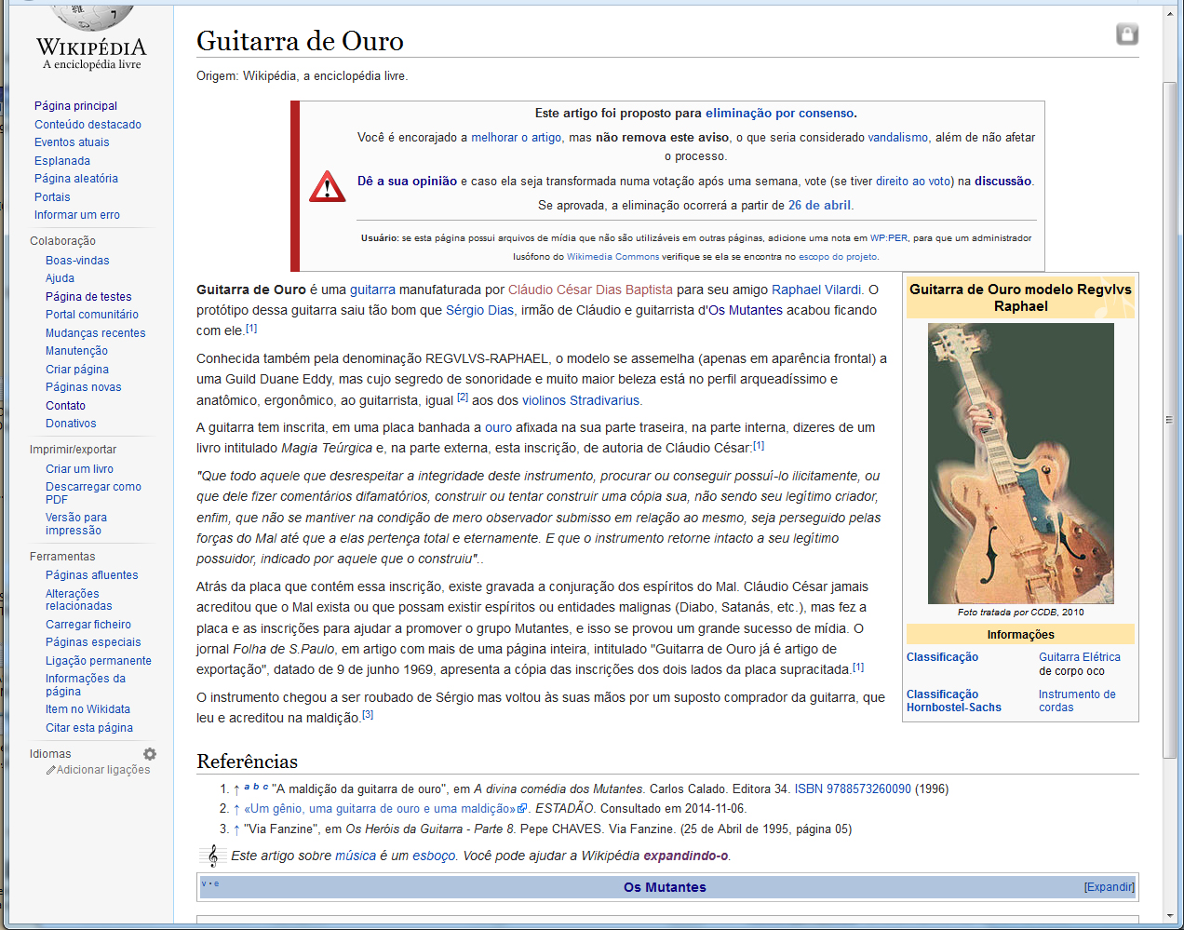Open Página principal in the sidebar
The height and width of the screenshot is (930, 1184).
(75, 106)
